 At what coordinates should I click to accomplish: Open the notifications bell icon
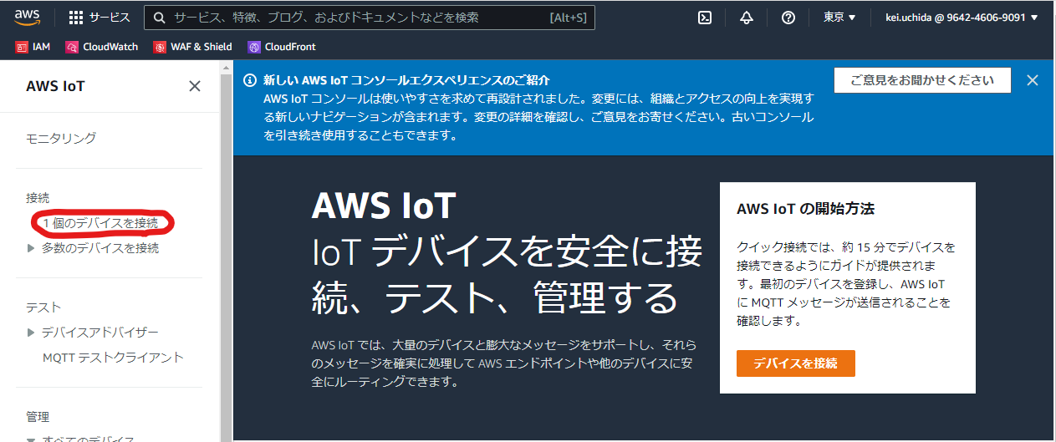(747, 18)
